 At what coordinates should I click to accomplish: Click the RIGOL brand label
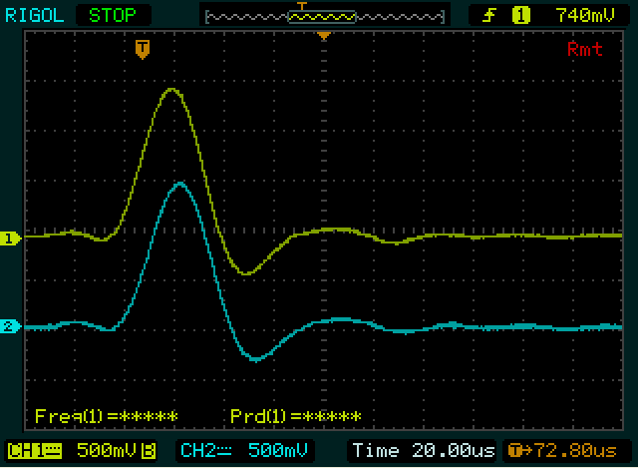click(35, 16)
